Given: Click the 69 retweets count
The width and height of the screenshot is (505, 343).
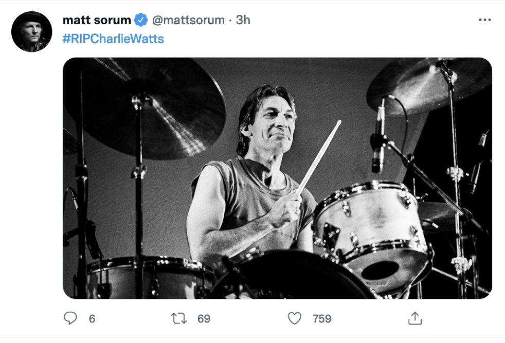Looking at the screenshot, I should 204,319.
